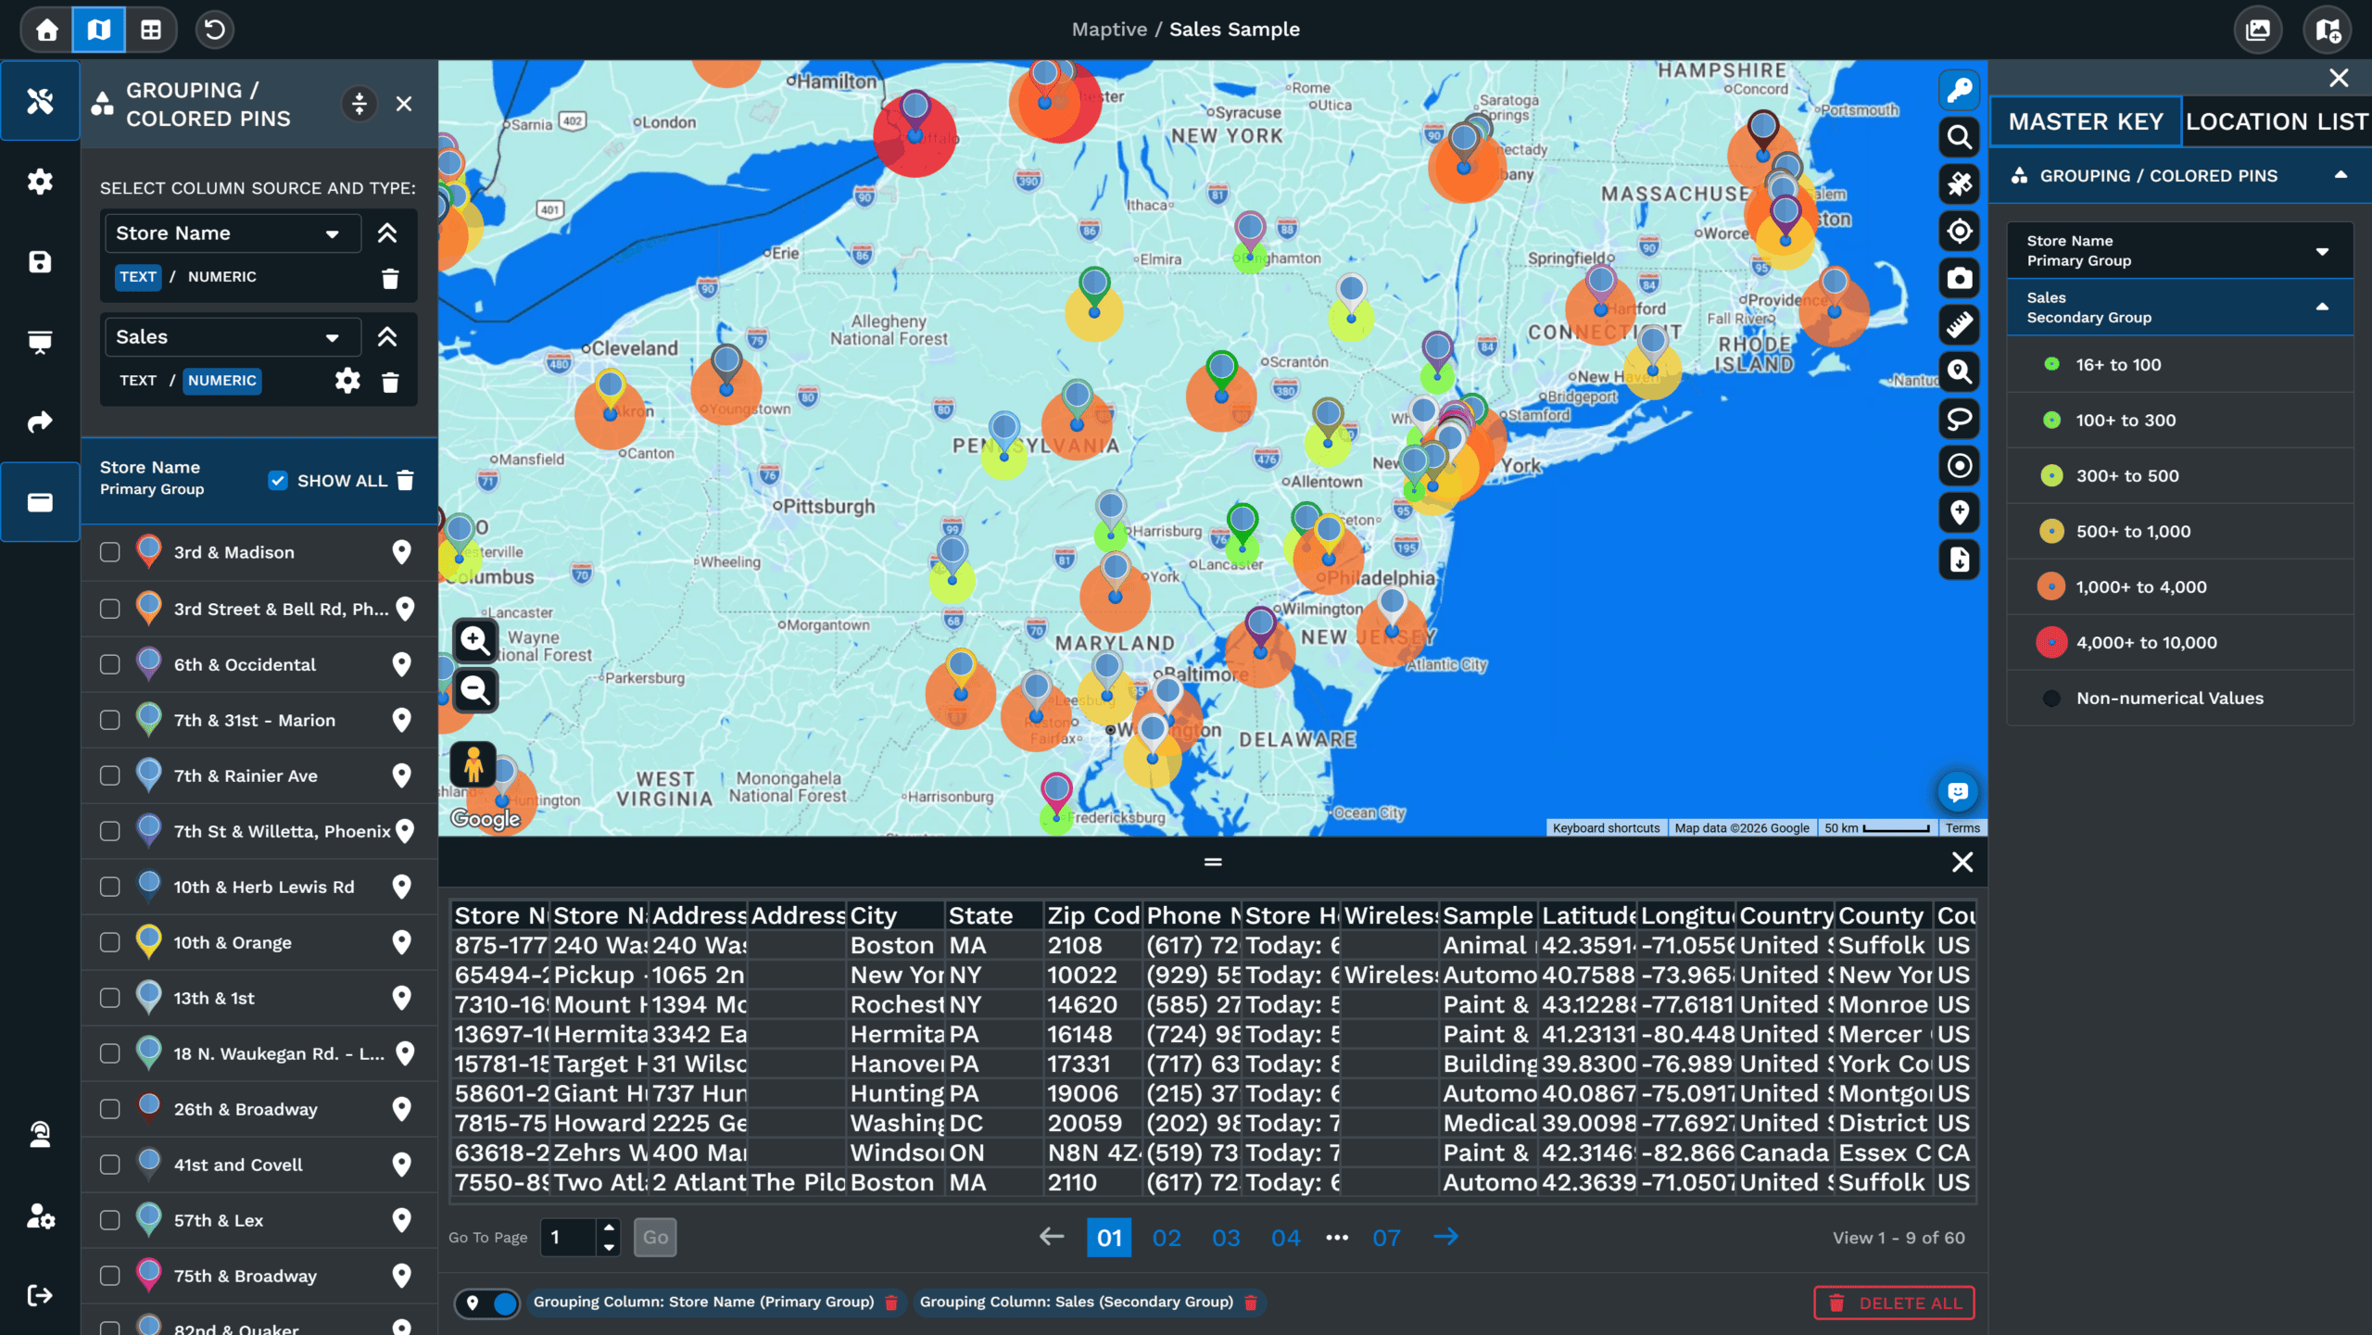The width and height of the screenshot is (2372, 1335).
Task: Toggle the SHOW ALL checkbox
Action: tap(277, 480)
